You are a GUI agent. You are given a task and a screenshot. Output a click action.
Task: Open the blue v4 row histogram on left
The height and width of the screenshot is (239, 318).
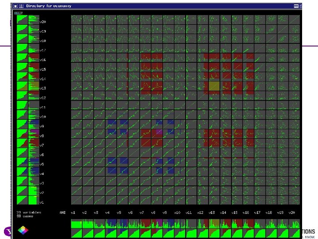point(34,172)
